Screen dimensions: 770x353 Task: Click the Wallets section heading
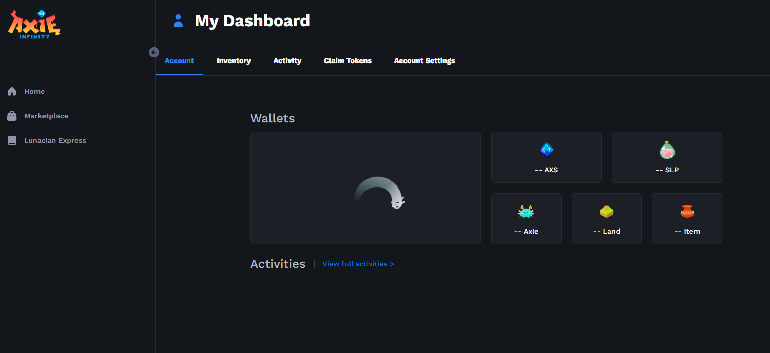[273, 118]
